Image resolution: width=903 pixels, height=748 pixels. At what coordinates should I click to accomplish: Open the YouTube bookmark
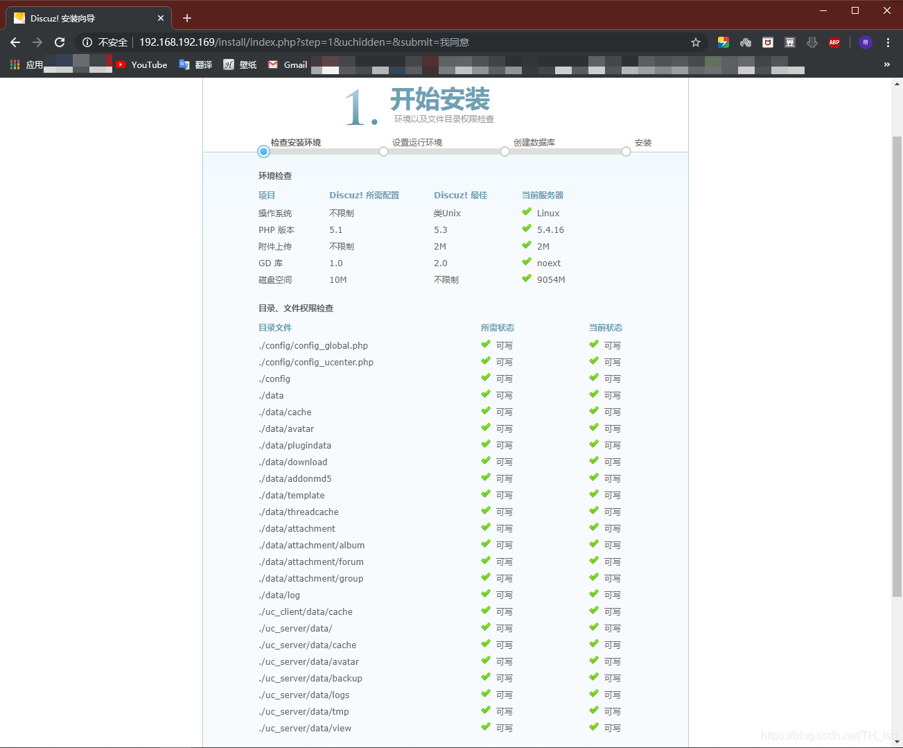click(141, 64)
